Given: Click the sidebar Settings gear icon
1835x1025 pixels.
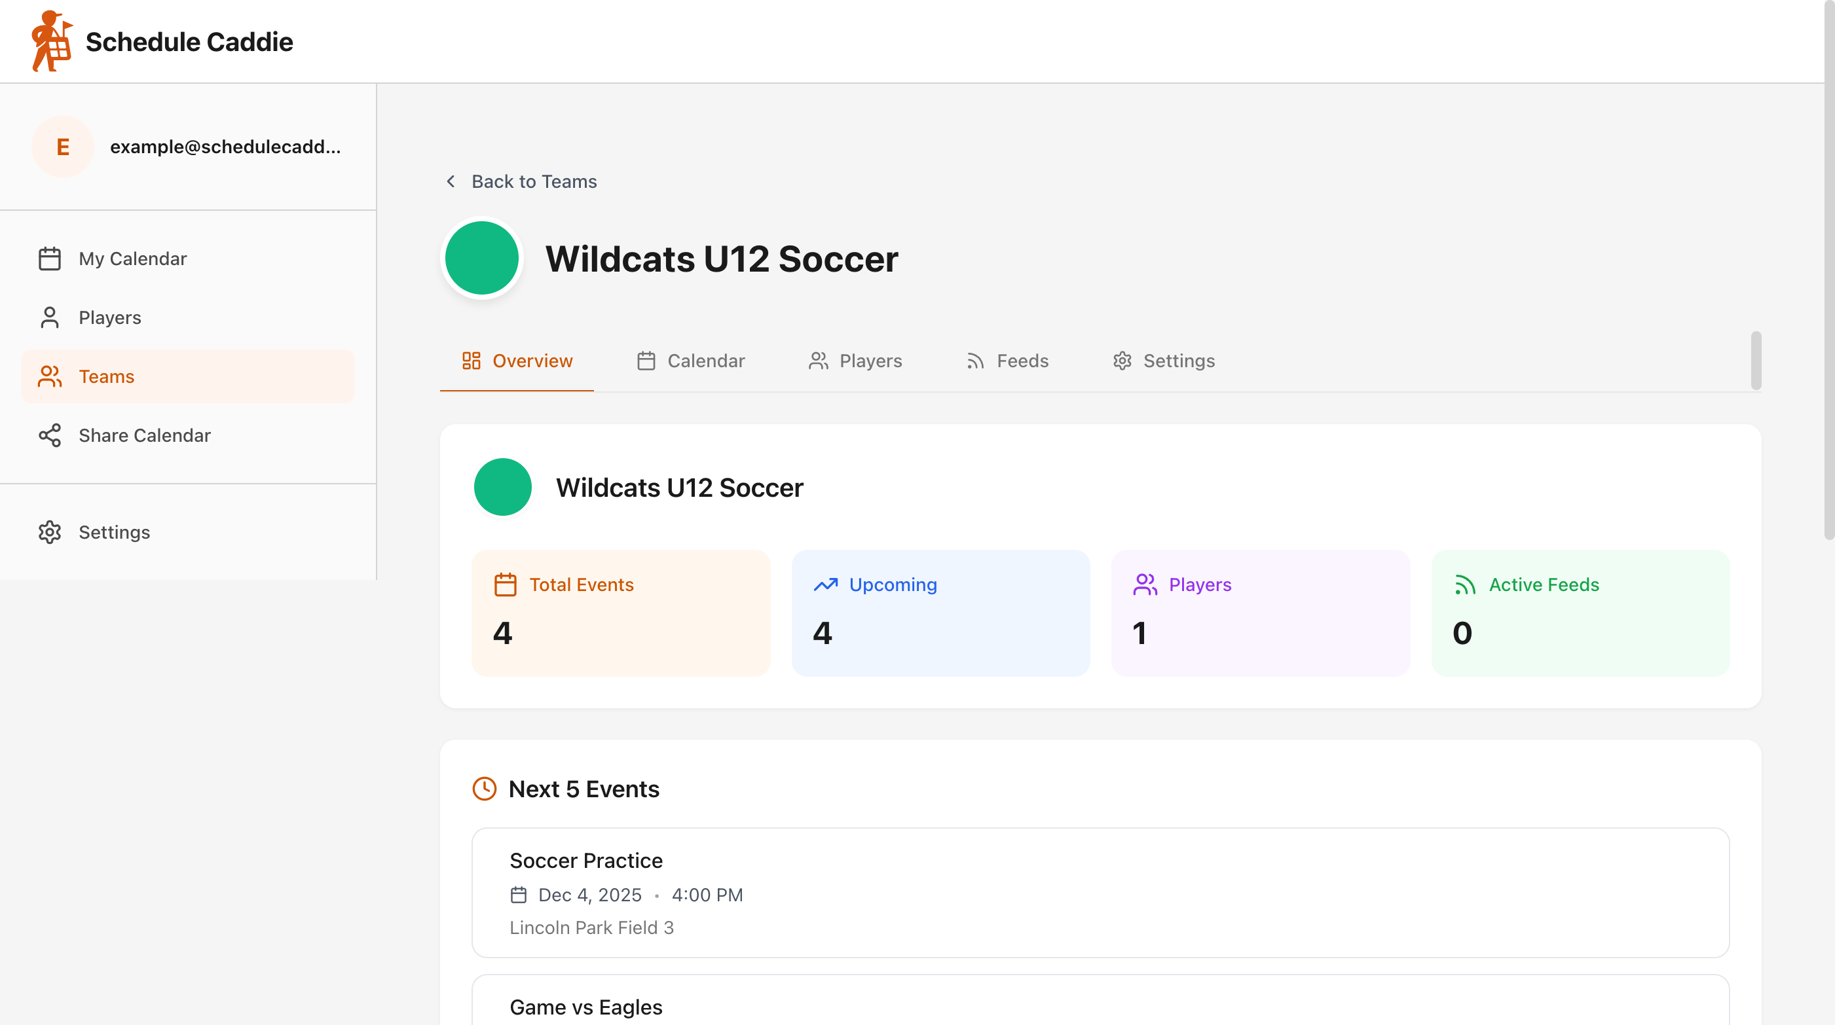Looking at the screenshot, I should point(49,532).
